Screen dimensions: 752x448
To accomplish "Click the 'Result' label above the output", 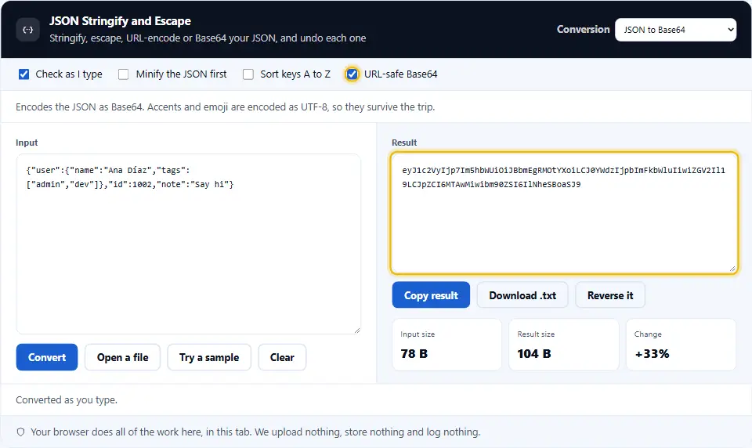I will 404,143.
